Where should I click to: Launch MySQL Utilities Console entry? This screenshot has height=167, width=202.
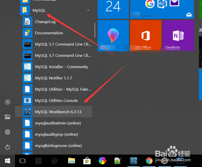pos(57,101)
